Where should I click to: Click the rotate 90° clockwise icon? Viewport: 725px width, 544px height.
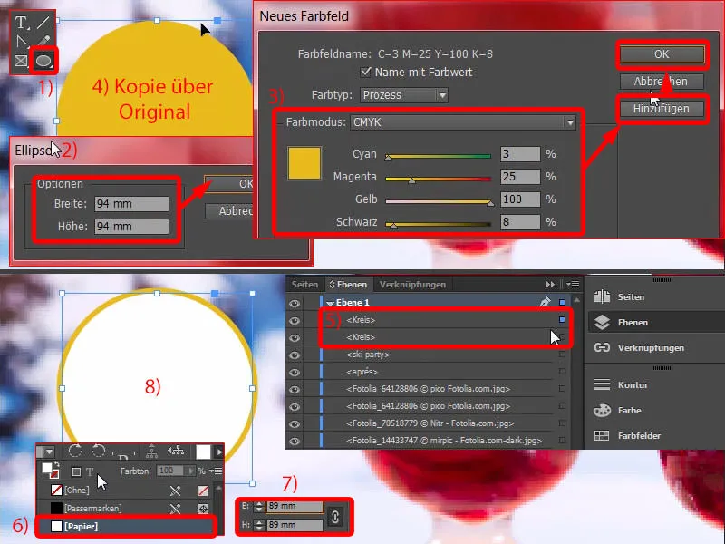[75, 451]
